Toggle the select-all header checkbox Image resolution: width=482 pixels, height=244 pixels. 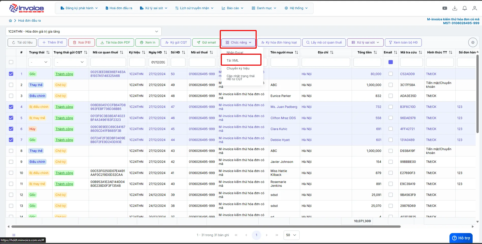pyautogui.click(x=11, y=62)
